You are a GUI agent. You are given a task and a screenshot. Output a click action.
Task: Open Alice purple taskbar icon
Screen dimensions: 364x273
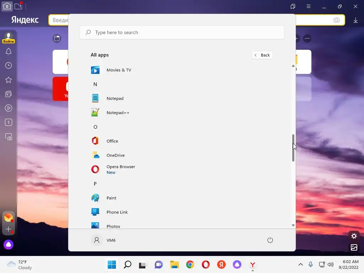pos(237,264)
